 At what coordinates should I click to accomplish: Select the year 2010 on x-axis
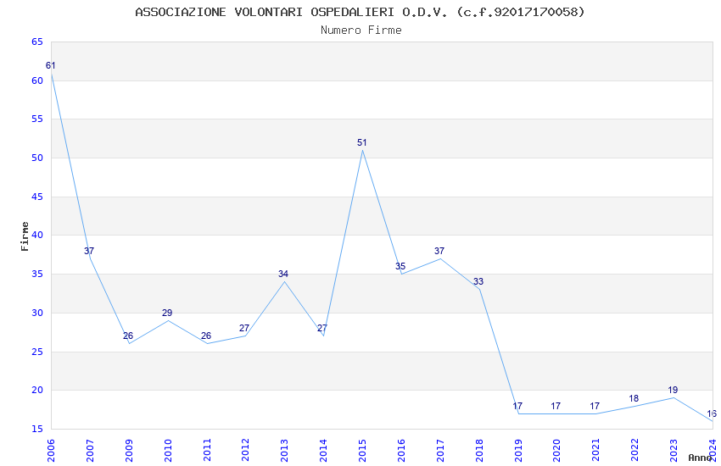tap(167, 451)
